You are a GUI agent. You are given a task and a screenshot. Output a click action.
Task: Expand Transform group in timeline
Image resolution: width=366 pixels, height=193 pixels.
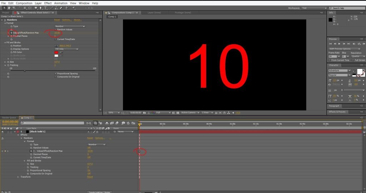pos(18,177)
